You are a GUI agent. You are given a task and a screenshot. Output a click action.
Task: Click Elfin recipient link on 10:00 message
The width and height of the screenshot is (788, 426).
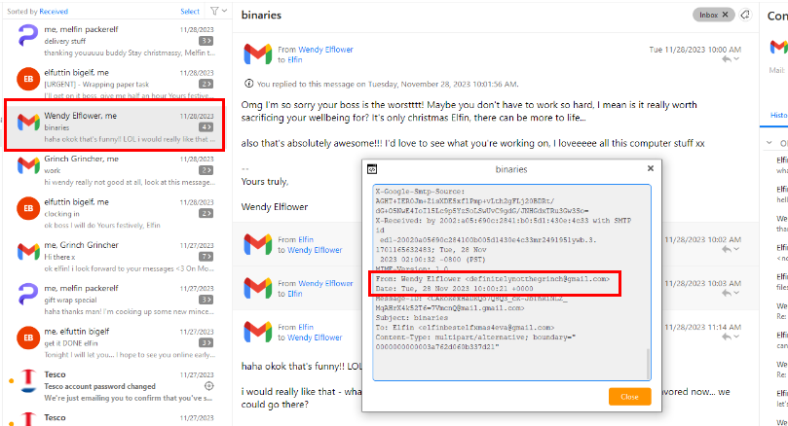[295, 59]
